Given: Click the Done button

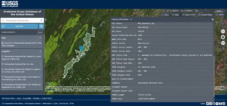Looking at the screenshot, I should [40, 32].
